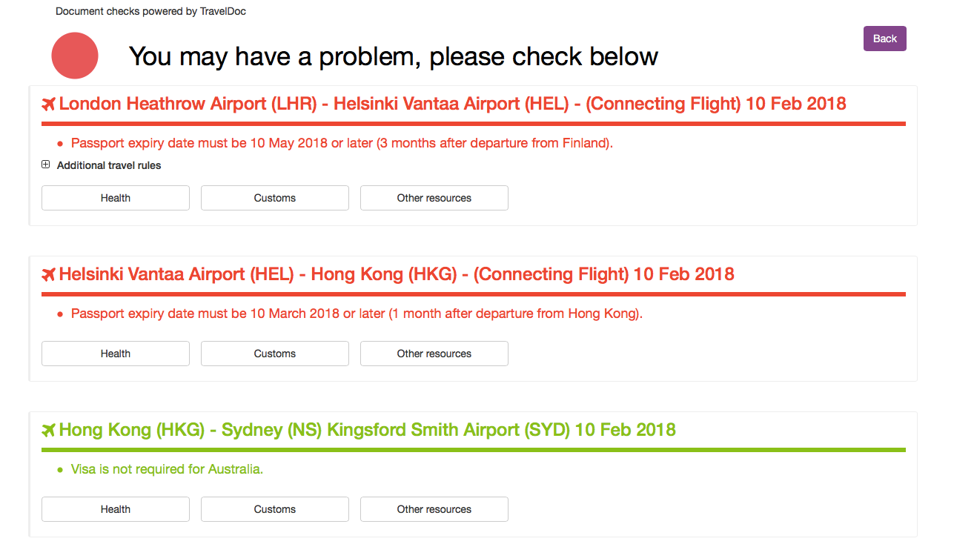This screenshot has height=547, width=954.
Task: Open Health info for London–Helsinki flight
Action: tap(116, 198)
